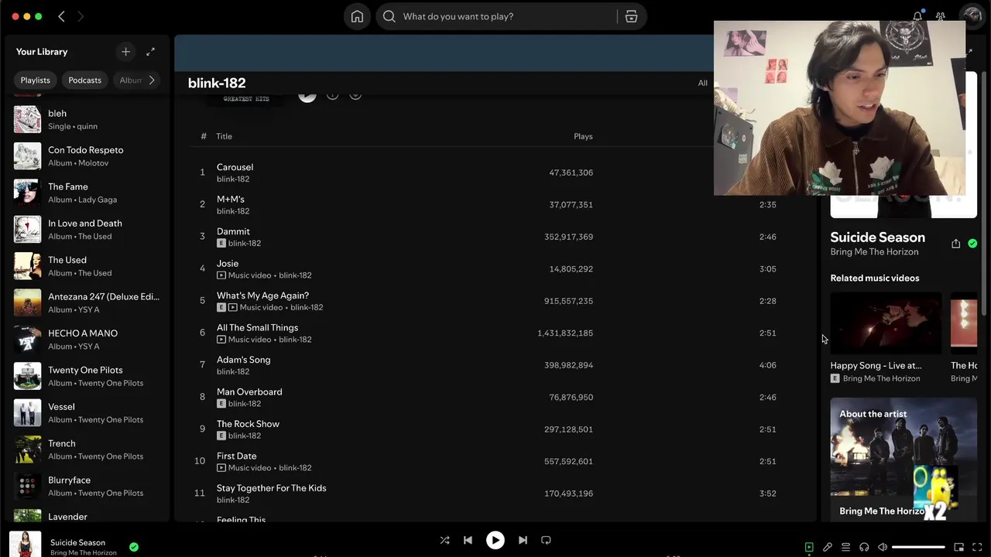Image resolution: width=991 pixels, height=557 pixels.
Task: Open connect-to-device headphones icon
Action: pyautogui.click(x=864, y=547)
